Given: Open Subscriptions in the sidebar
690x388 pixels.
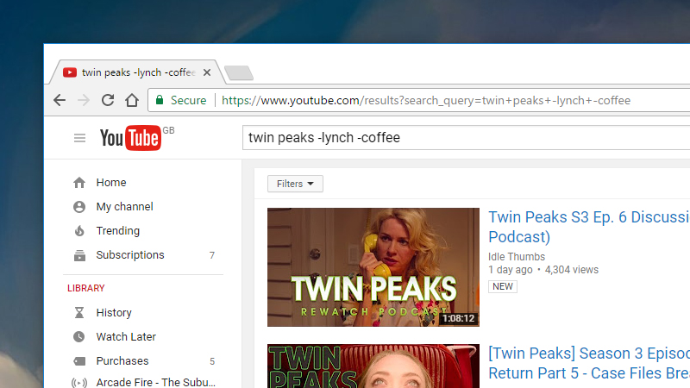Looking at the screenshot, I should (x=130, y=255).
